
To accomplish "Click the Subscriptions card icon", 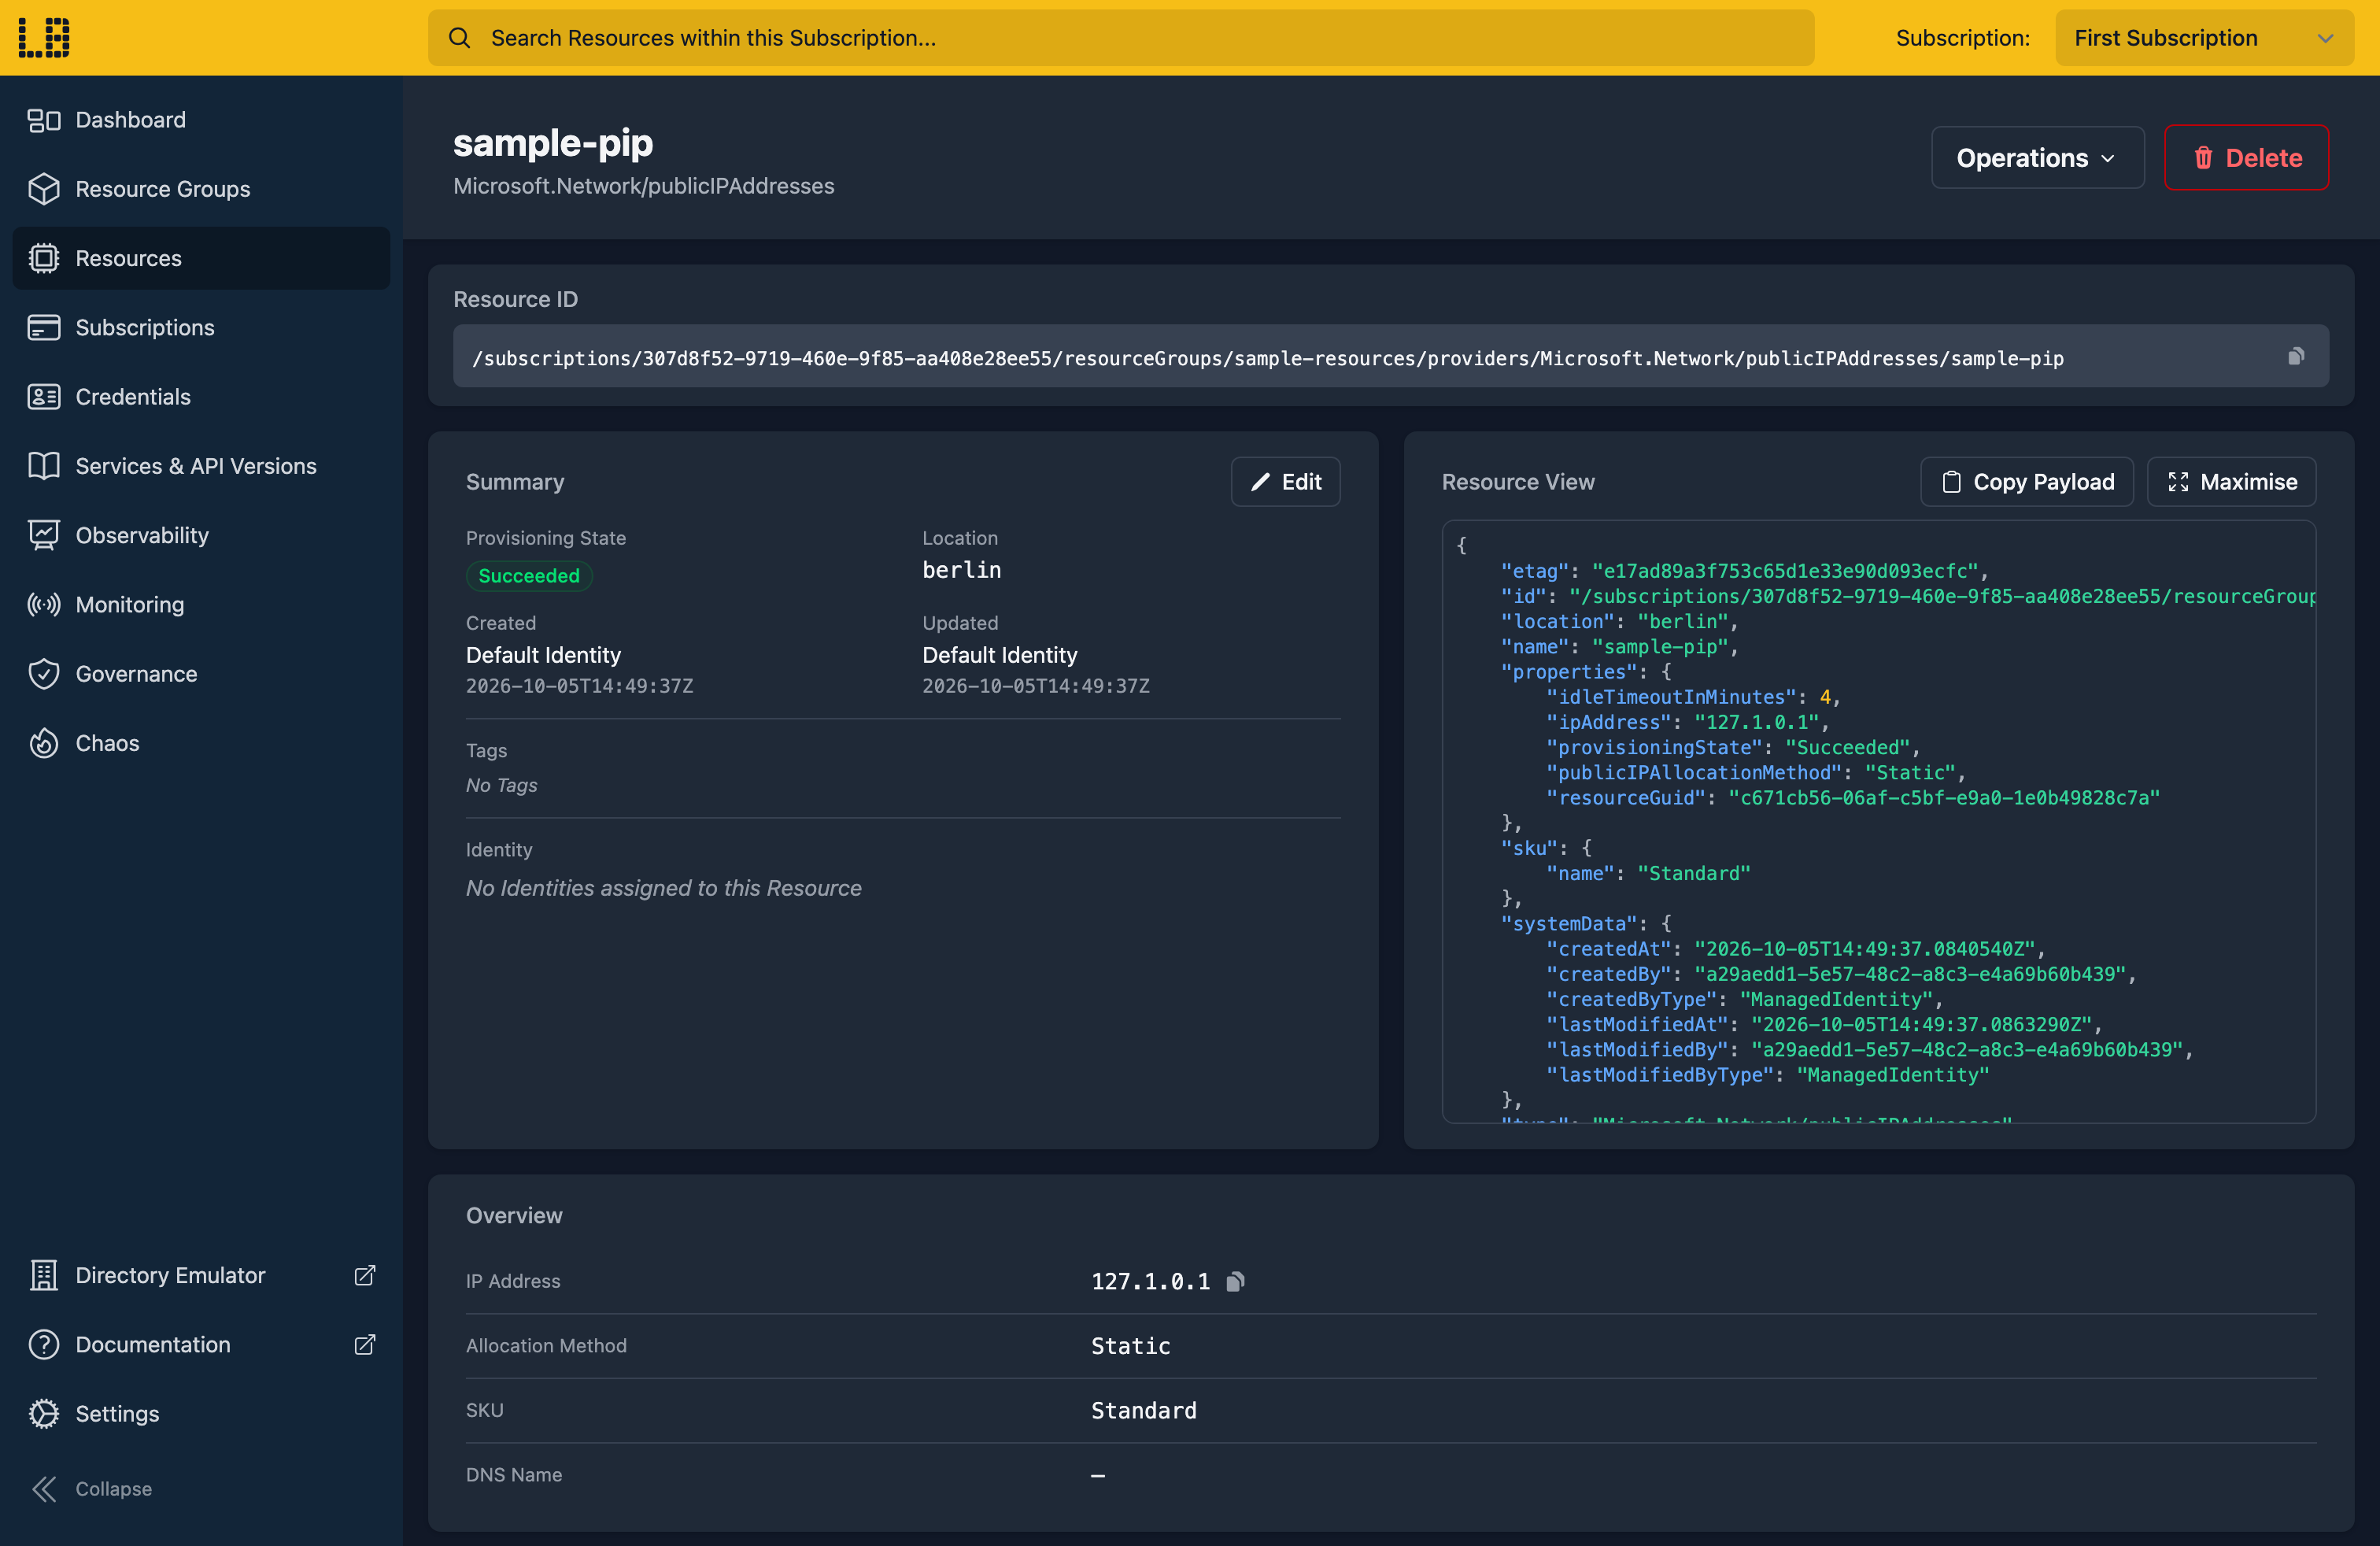I will click(x=44, y=327).
